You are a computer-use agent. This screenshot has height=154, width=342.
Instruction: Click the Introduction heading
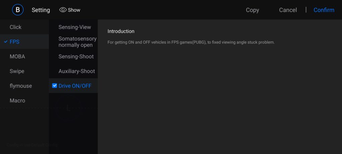[121, 31]
